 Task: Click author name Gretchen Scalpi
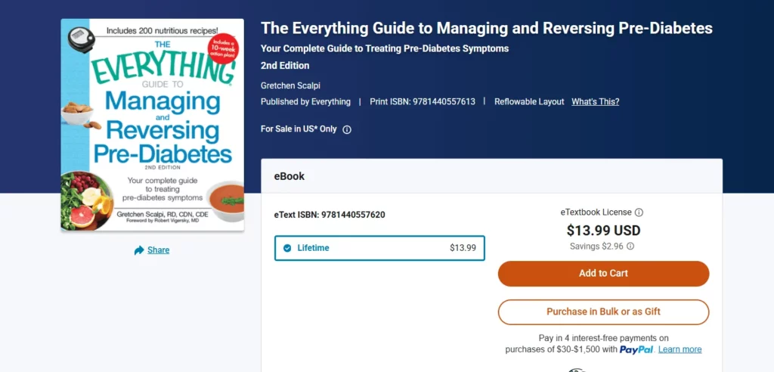(x=296, y=85)
